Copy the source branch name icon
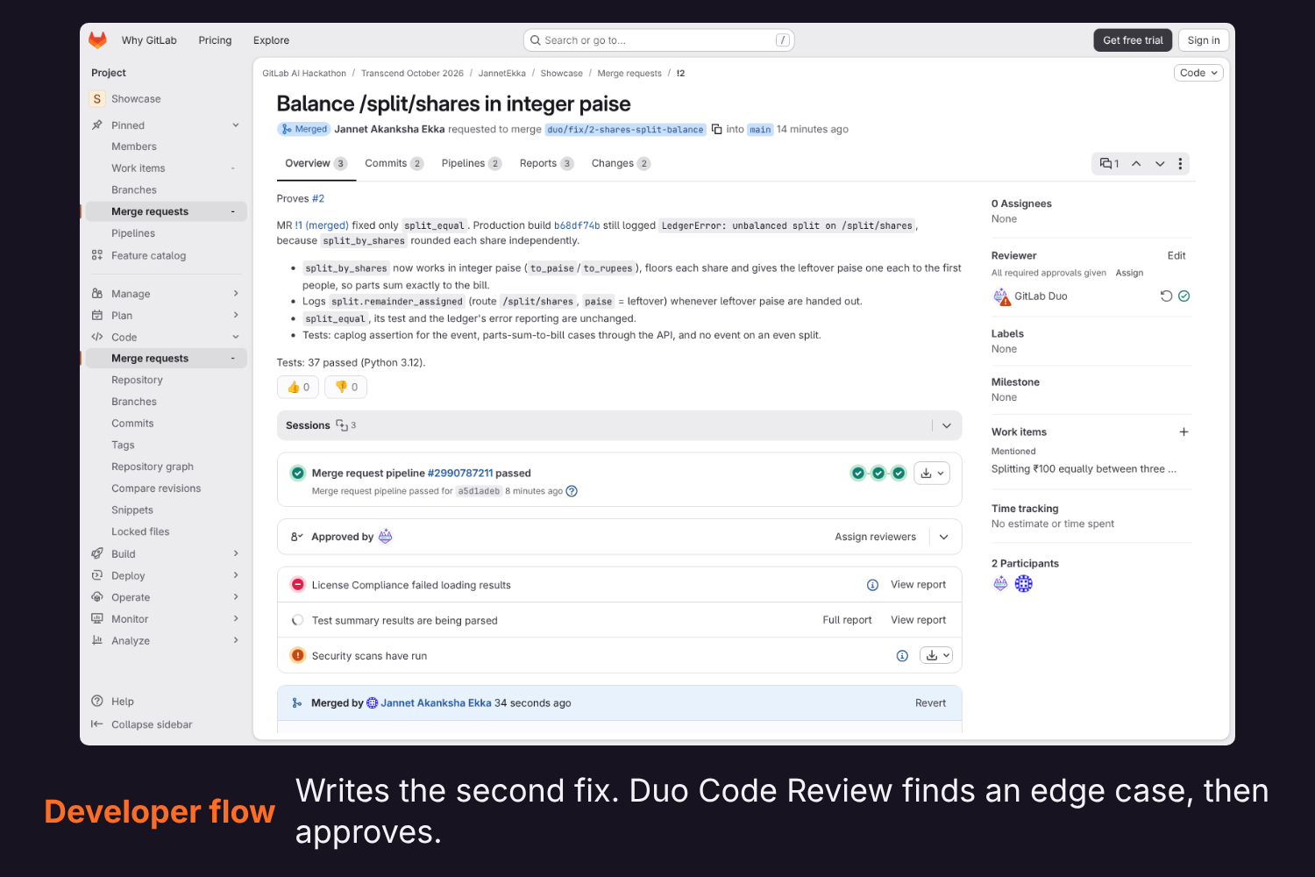The width and height of the screenshot is (1315, 877). [717, 129]
